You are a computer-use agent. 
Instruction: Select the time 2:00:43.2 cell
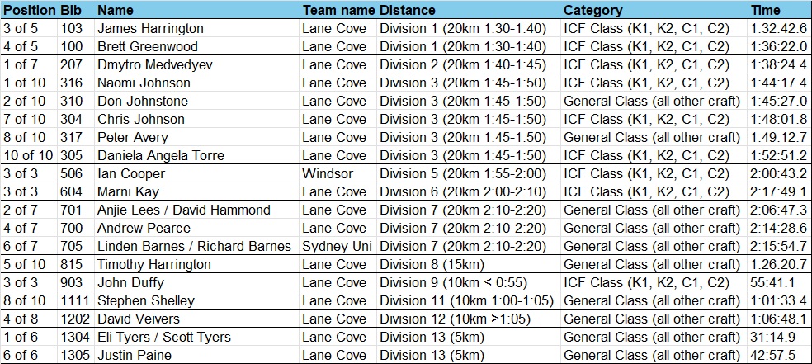(x=779, y=173)
